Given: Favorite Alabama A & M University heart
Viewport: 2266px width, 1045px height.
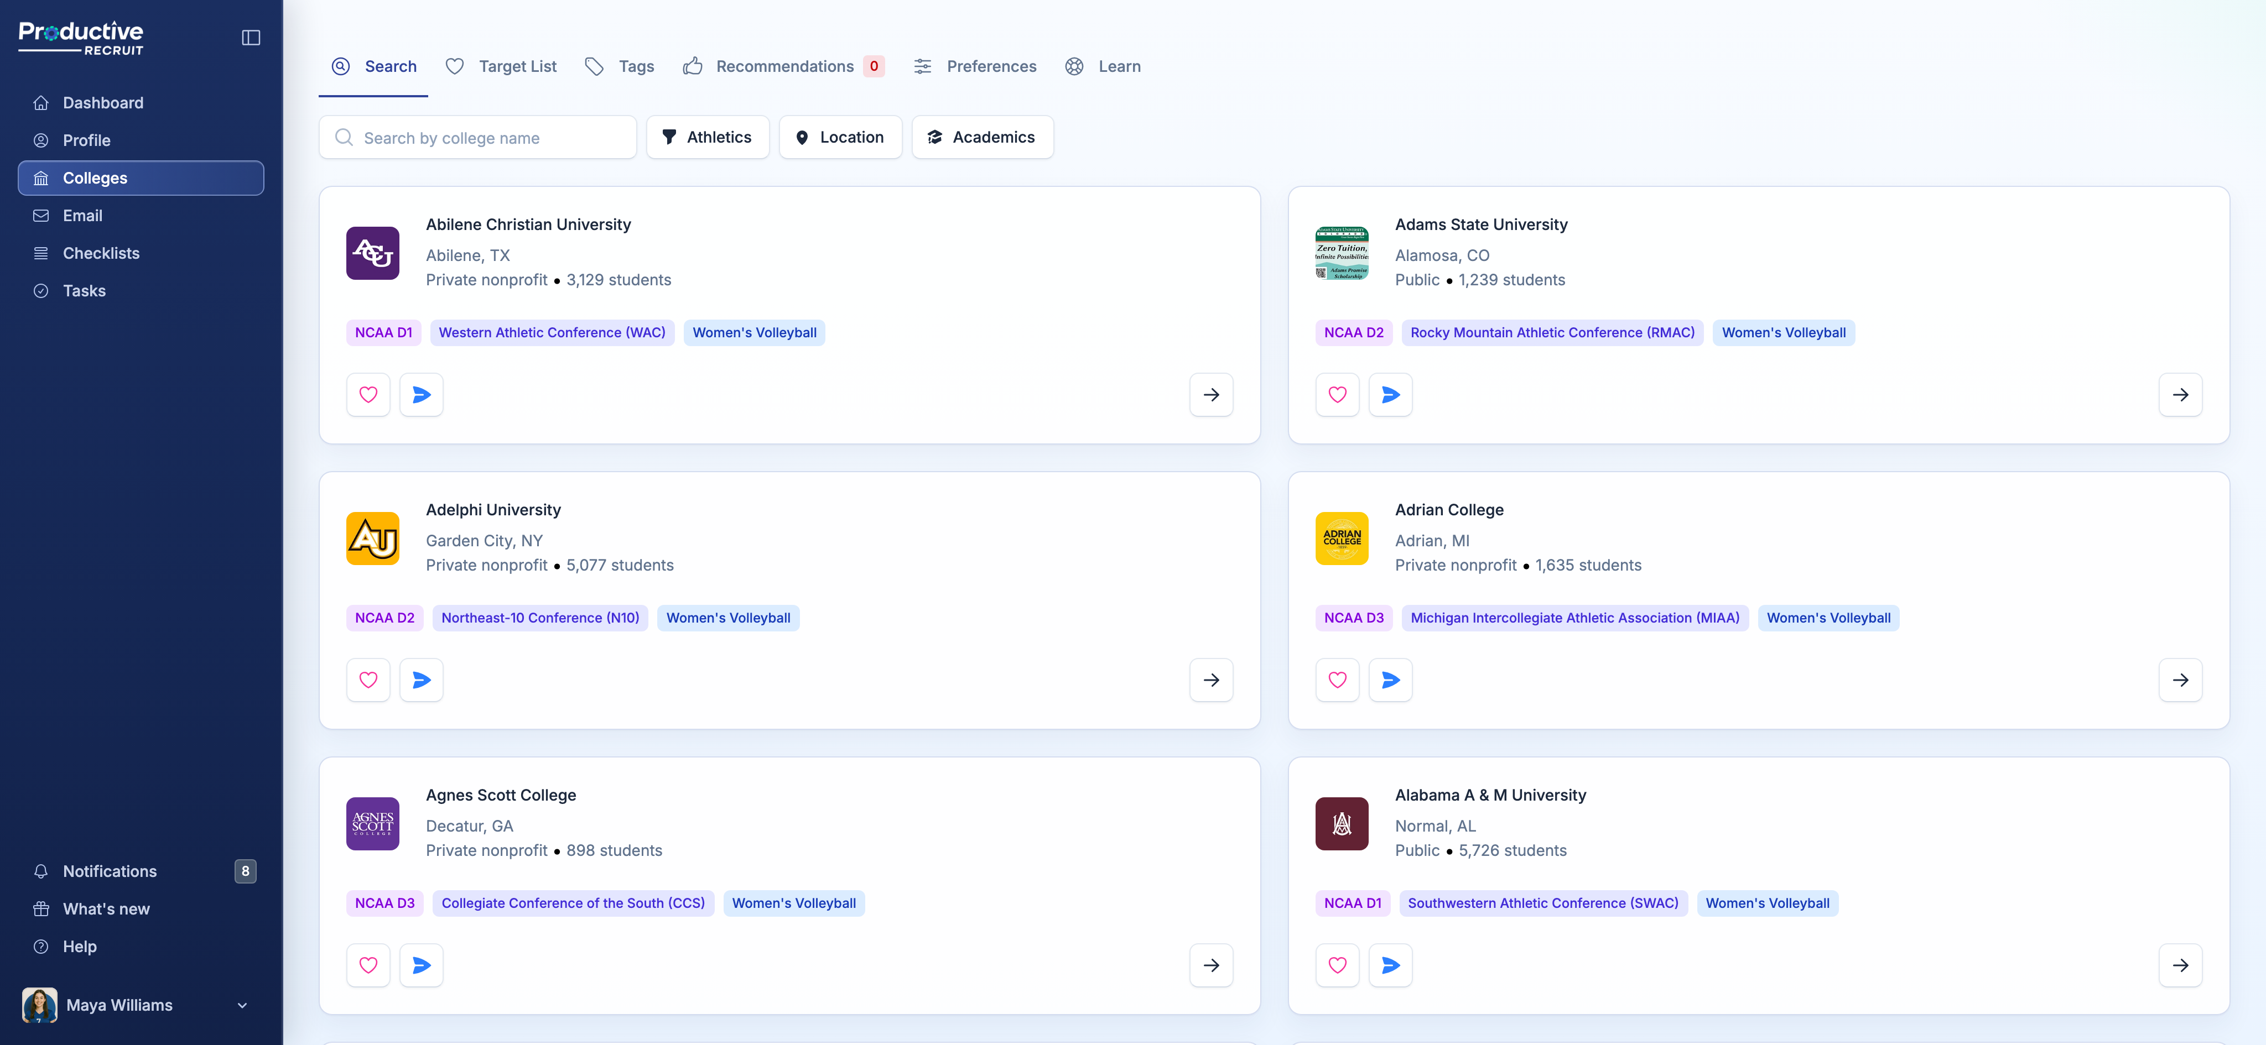Looking at the screenshot, I should [1338, 965].
